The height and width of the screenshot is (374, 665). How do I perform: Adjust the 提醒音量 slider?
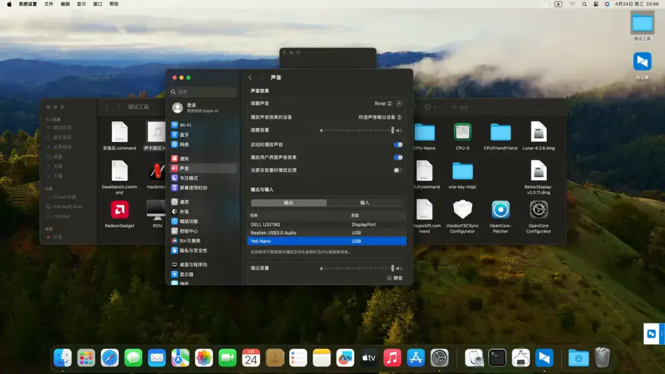click(x=358, y=130)
